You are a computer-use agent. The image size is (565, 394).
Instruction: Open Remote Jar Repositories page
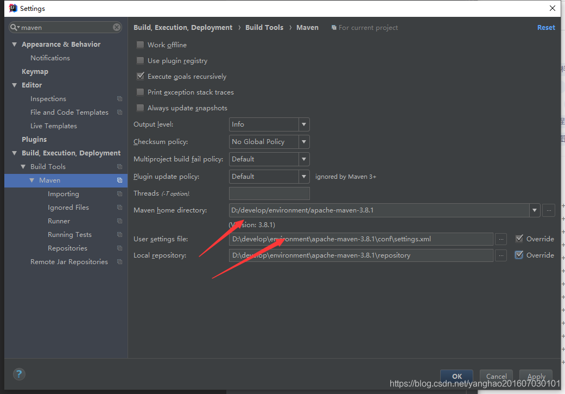(x=69, y=261)
